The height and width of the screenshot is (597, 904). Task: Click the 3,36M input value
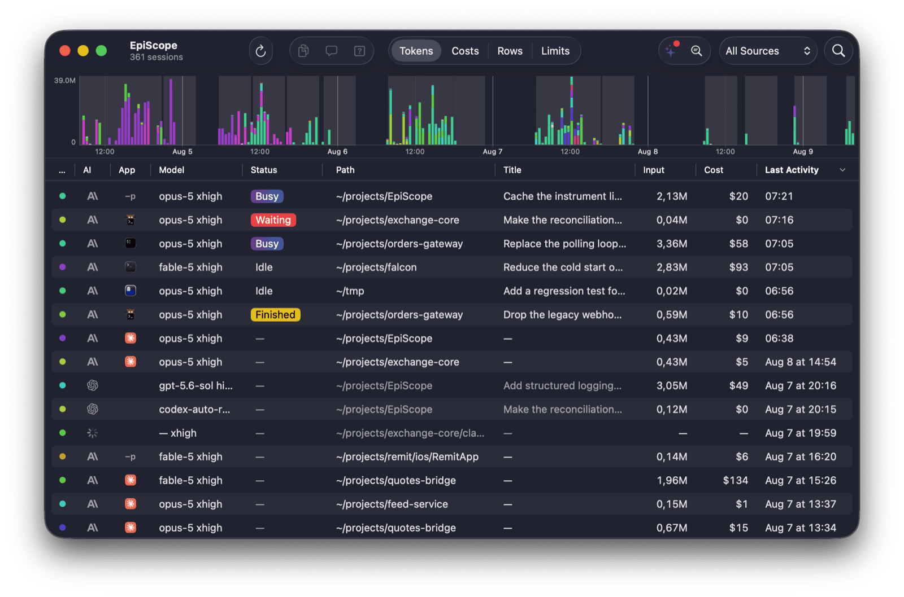(672, 244)
